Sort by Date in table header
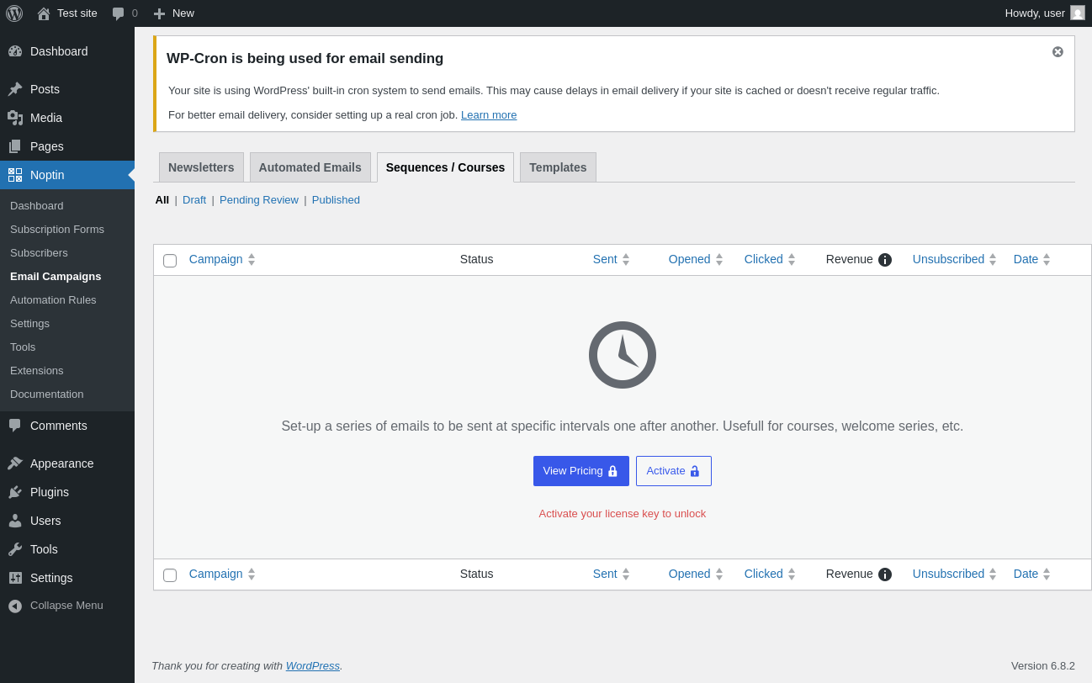 (1032, 259)
